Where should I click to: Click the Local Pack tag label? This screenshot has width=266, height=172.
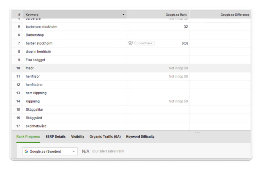(145, 43)
